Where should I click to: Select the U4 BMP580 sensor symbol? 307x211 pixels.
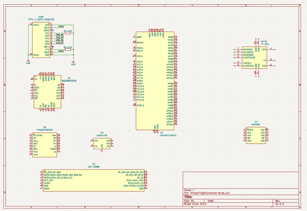tap(256, 135)
